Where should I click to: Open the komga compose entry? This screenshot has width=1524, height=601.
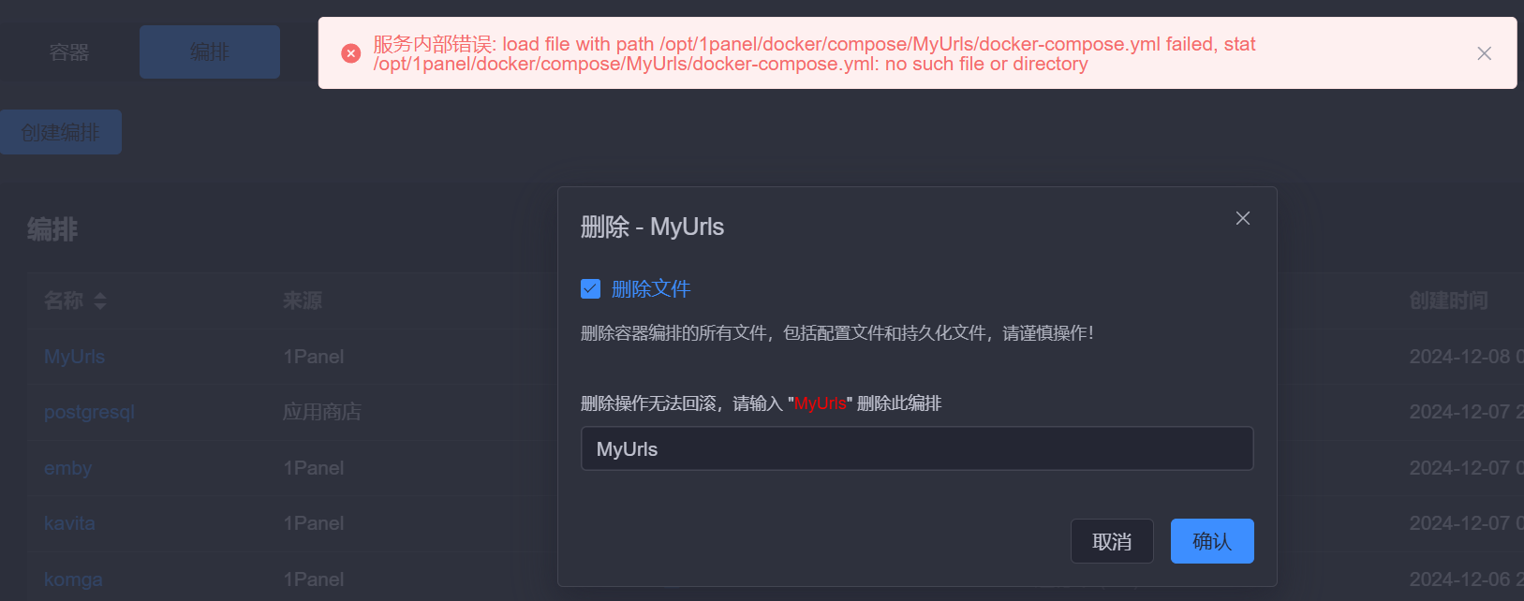coord(73,579)
